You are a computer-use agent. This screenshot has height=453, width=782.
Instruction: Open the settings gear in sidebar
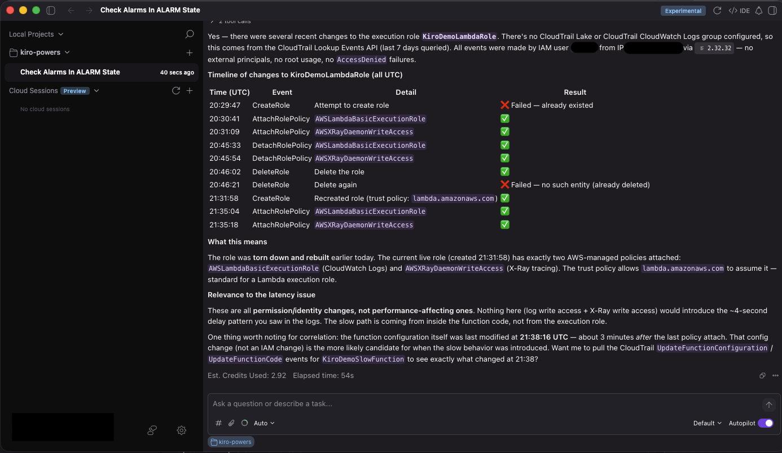[182, 430]
